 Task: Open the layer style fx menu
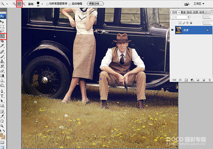point(180,80)
